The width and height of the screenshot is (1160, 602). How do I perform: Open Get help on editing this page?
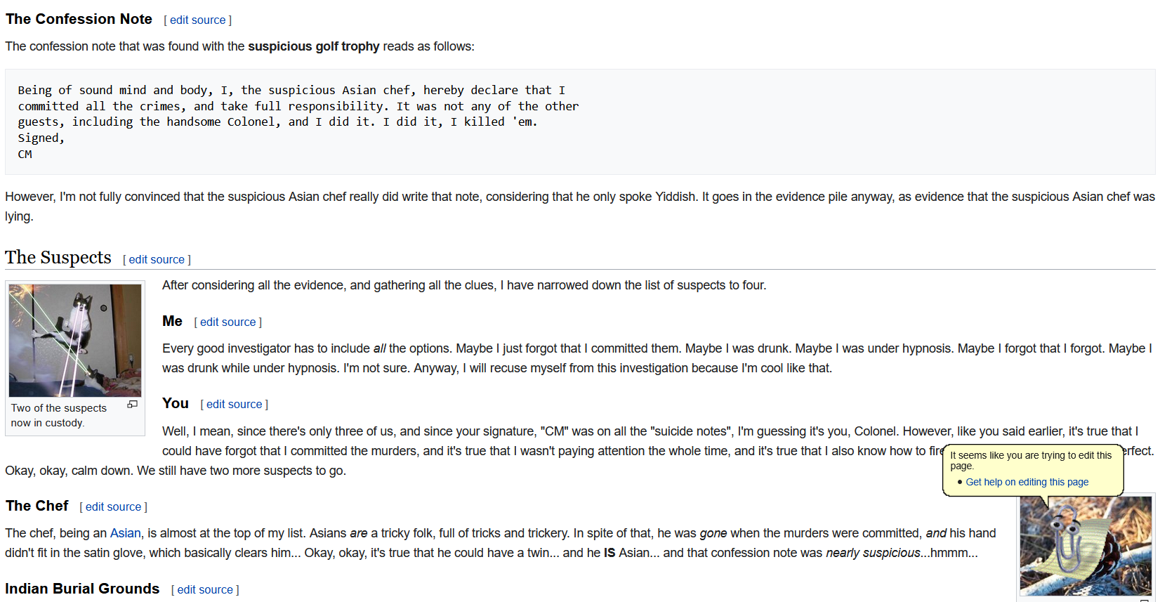1027,482
